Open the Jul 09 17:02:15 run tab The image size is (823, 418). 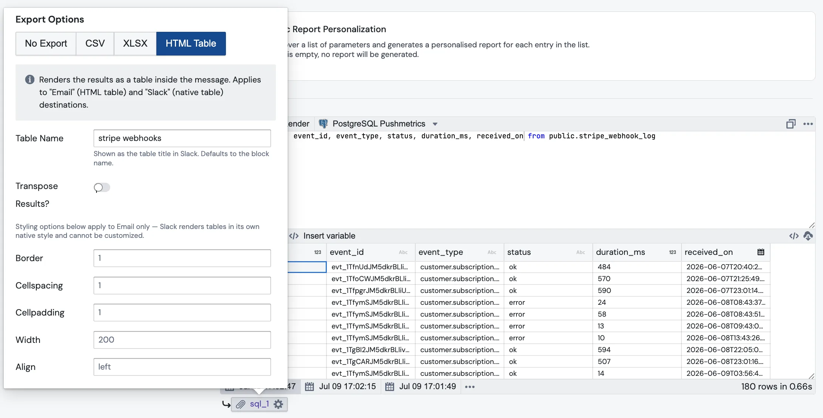tap(341, 387)
